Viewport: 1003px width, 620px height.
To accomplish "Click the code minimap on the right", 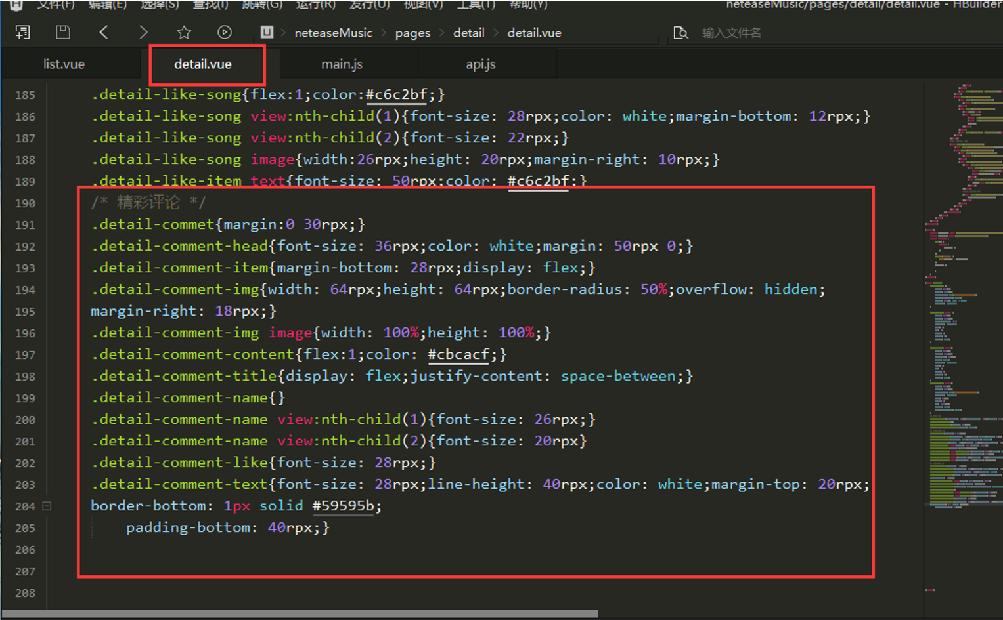I will 964,295.
